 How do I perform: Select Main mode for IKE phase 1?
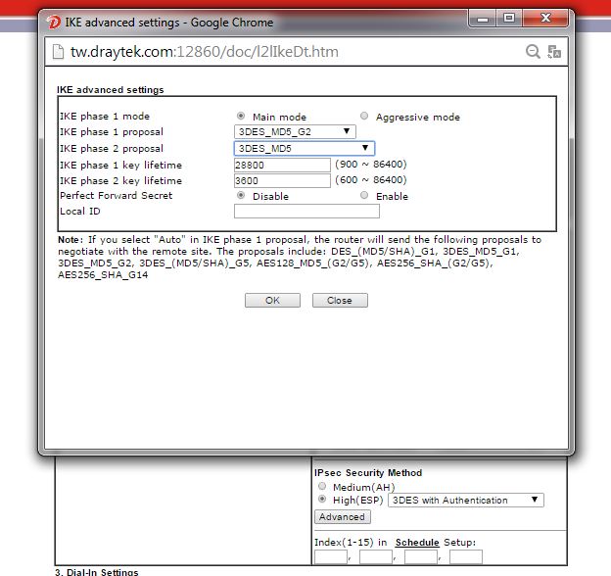coord(241,117)
